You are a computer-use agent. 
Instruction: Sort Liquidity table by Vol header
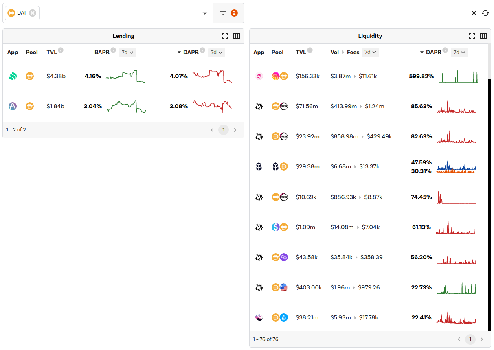pos(335,52)
